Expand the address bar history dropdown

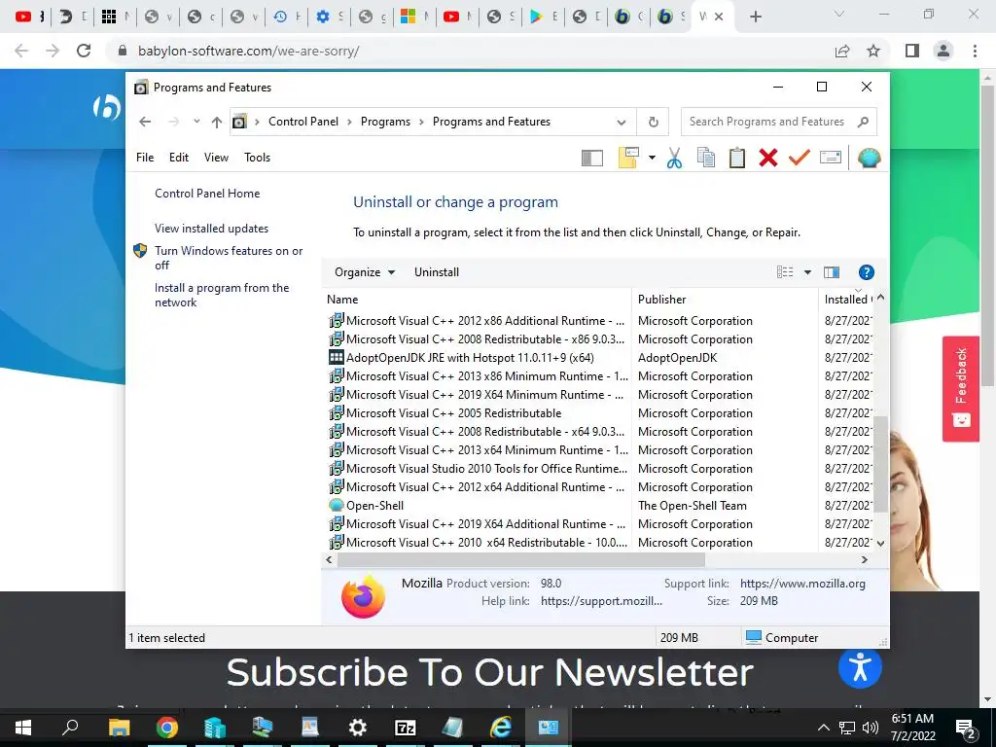(x=622, y=122)
